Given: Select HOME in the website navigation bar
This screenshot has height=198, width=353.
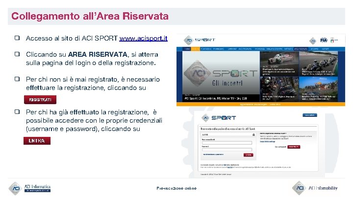Looking at the screenshot, I should tap(187, 49).
